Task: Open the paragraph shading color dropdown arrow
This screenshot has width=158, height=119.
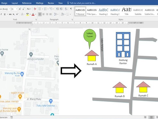Action: pyautogui.click(x=65, y=14)
